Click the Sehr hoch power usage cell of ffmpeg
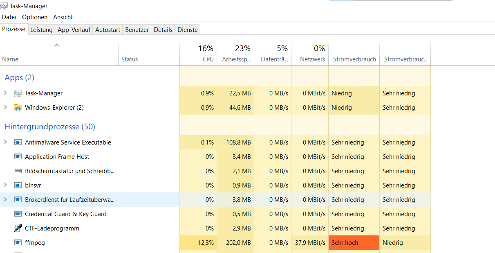 coord(354,242)
